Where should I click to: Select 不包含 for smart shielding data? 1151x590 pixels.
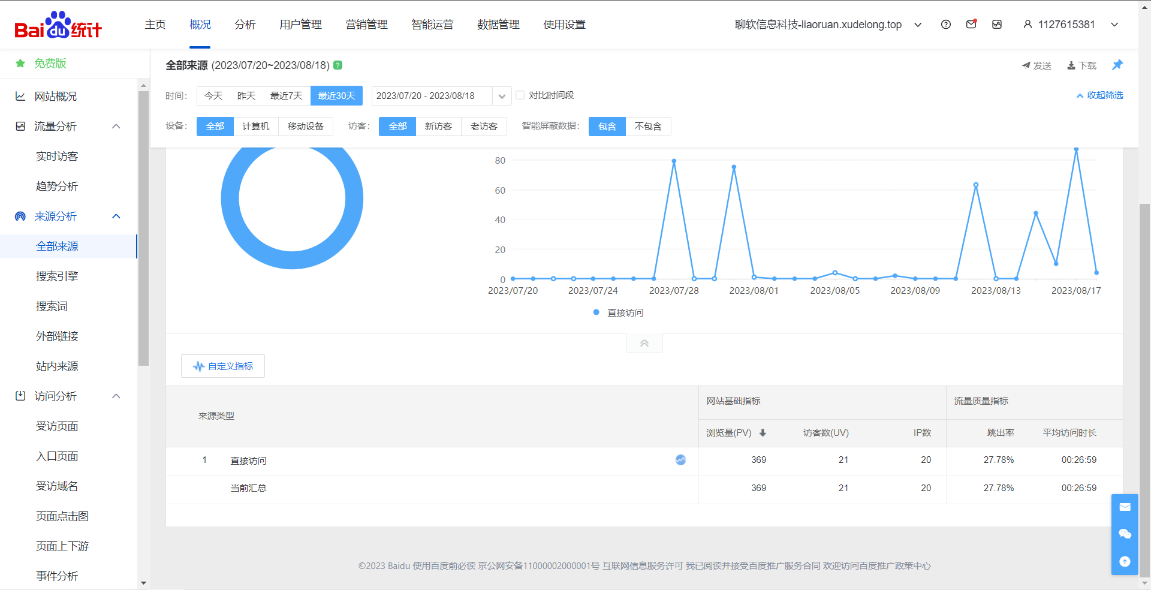pos(648,126)
